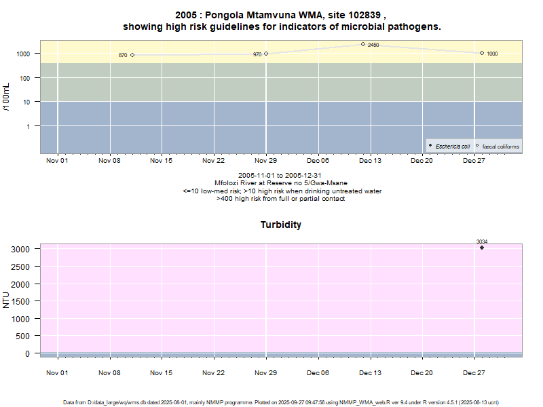Click the Eschericia coli legend marker
The height and width of the screenshot is (407, 543).
coord(431,146)
